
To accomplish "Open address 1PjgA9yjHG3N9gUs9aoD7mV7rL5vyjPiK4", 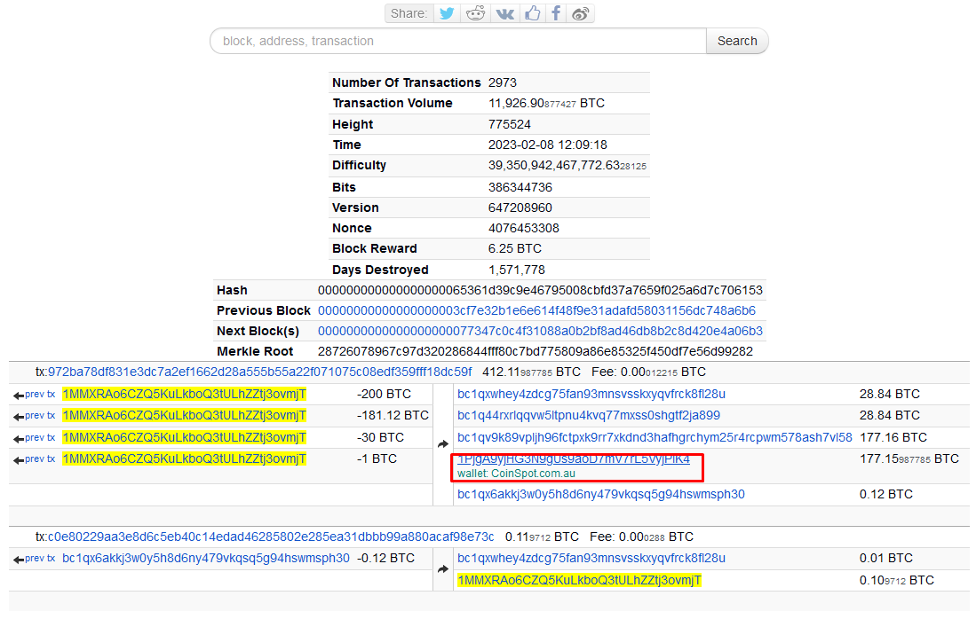I will click(574, 459).
